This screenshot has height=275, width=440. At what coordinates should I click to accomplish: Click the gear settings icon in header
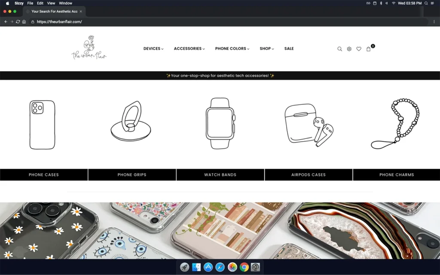(x=349, y=49)
